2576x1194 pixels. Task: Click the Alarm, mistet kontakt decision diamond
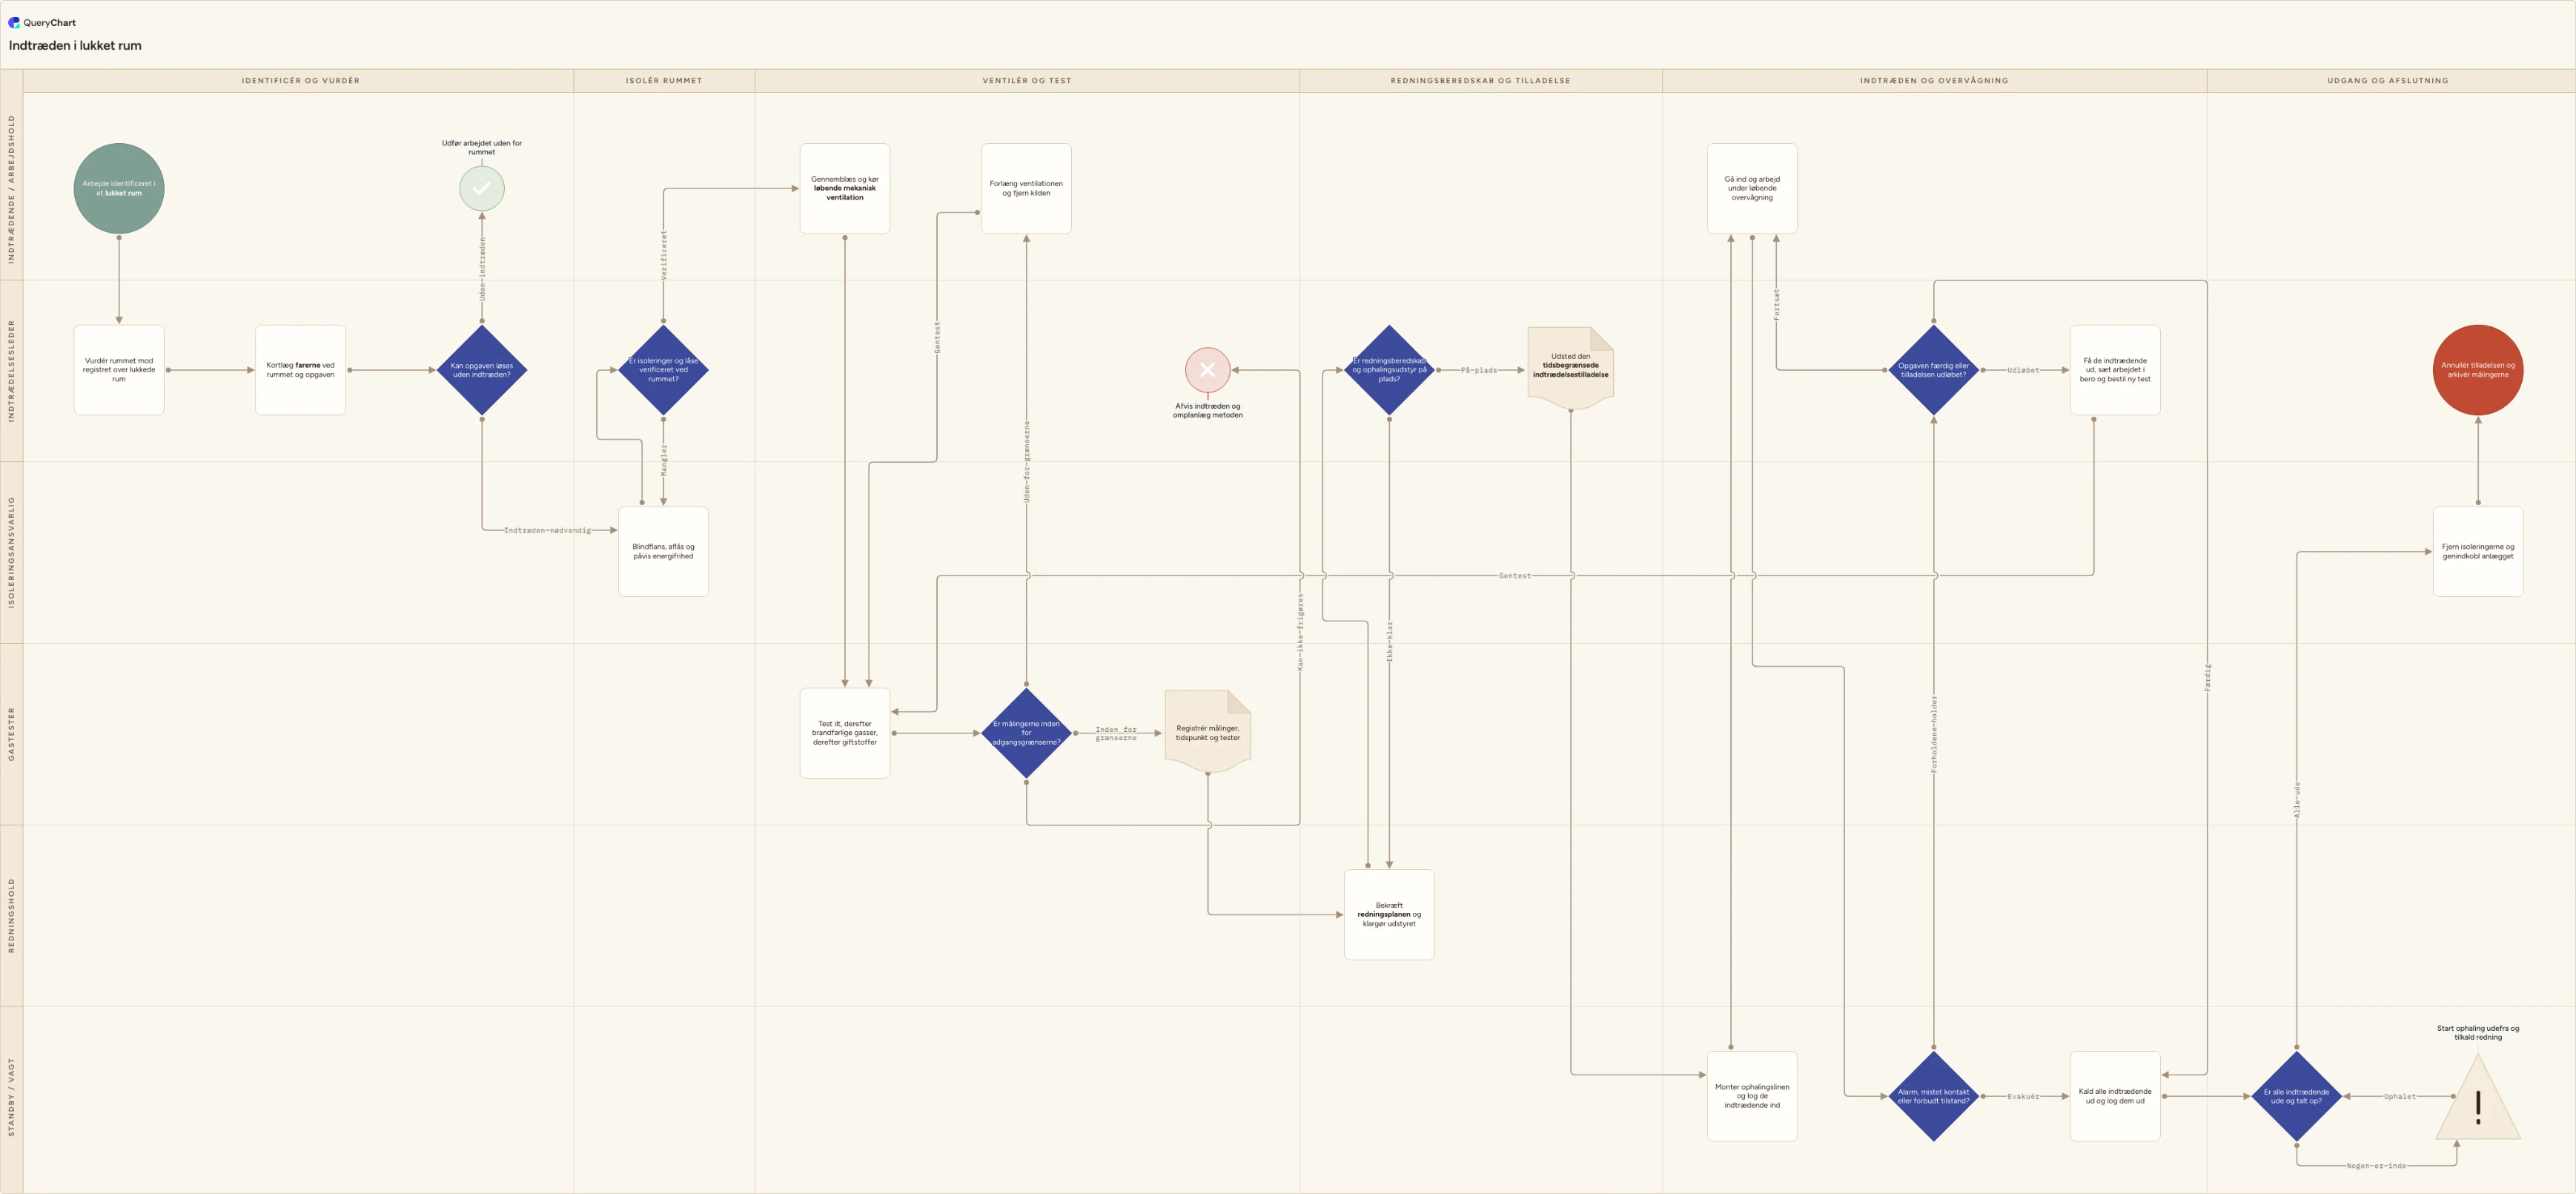[1933, 1096]
